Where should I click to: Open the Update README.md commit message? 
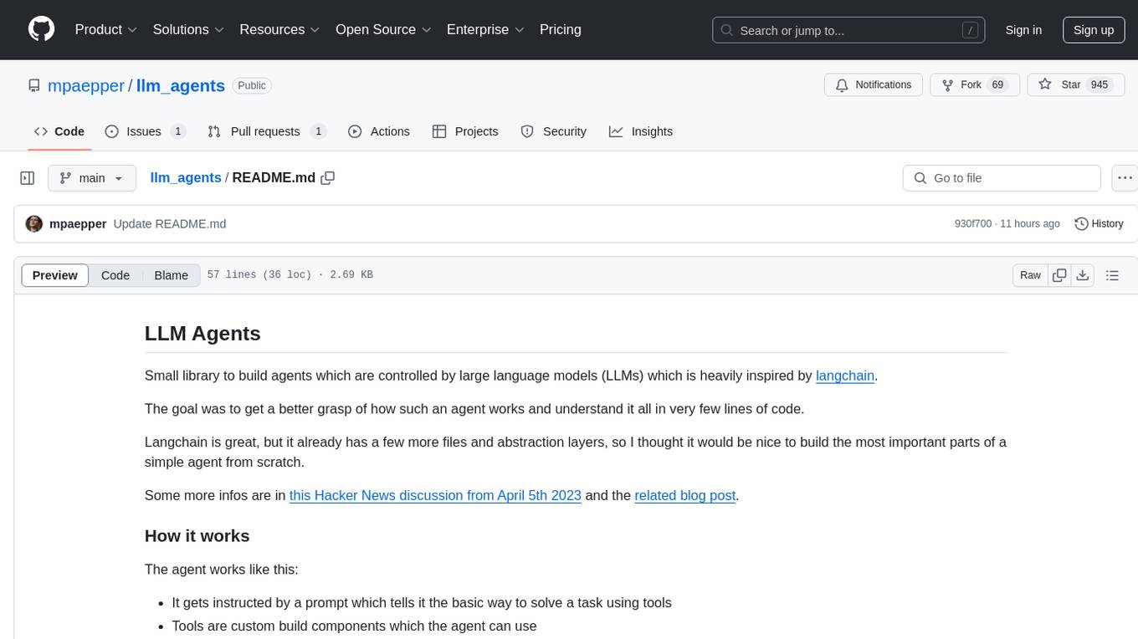click(170, 223)
